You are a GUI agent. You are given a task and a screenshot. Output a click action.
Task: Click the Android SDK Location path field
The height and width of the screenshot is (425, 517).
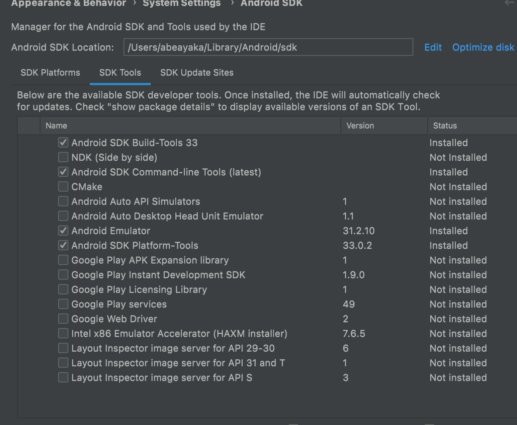268,47
